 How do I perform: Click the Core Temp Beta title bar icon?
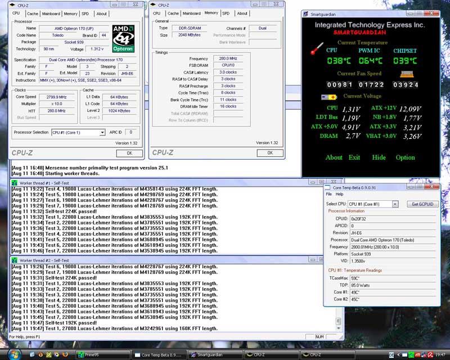tap(327, 187)
